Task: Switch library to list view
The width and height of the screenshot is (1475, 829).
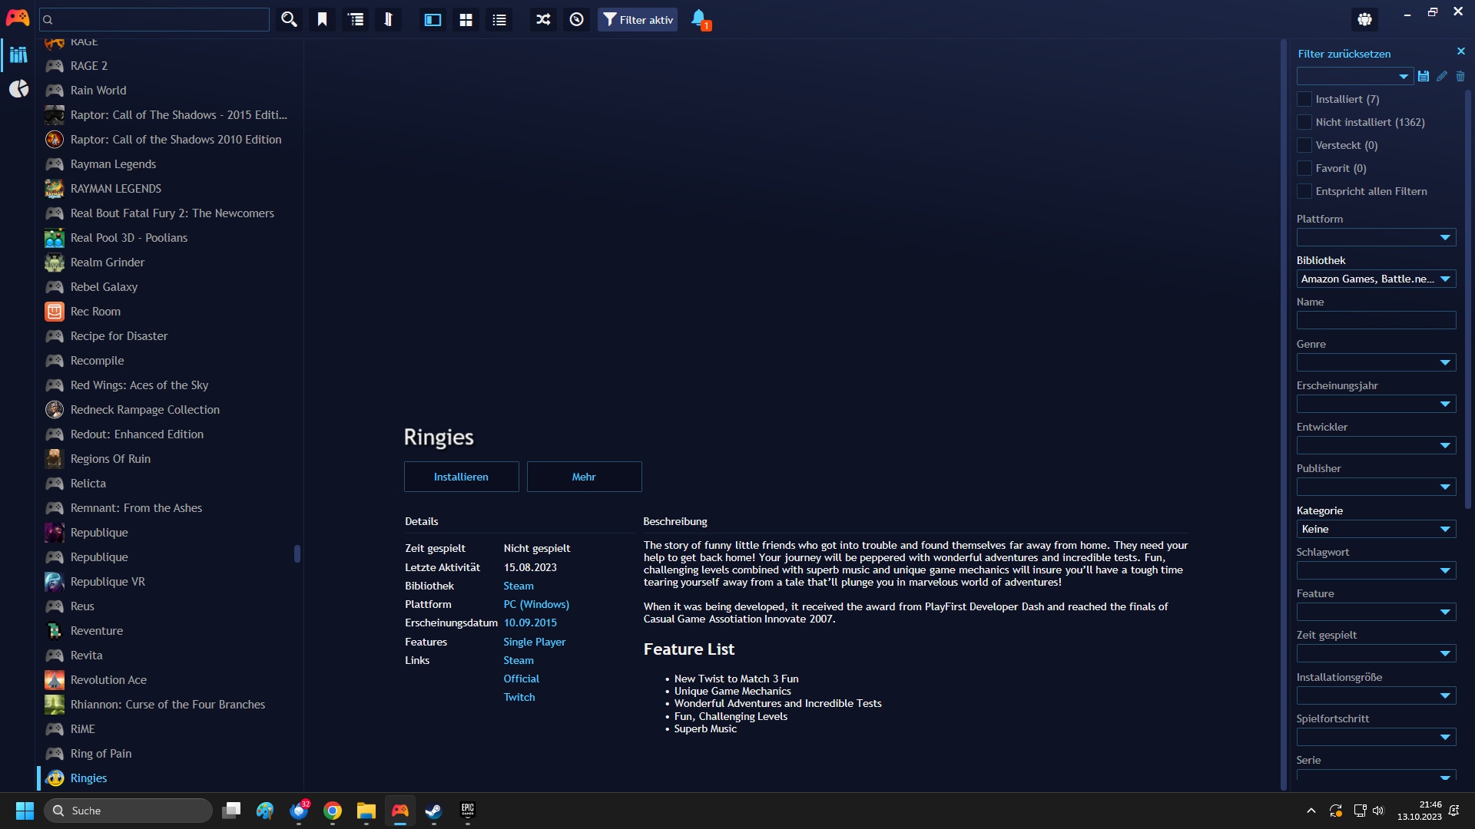Action: [x=499, y=19]
